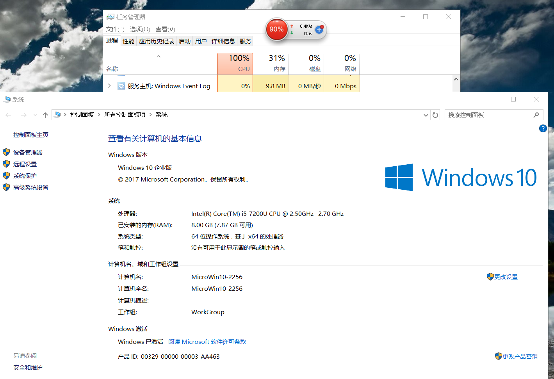The image size is (554, 379).
Task: Open Task Manager Options menu
Action: [140, 29]
